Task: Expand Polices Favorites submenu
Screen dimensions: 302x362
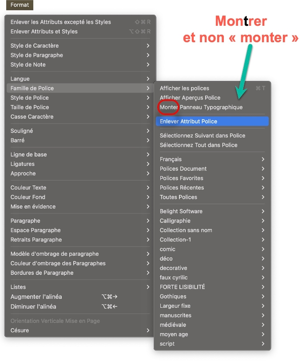Action: pos(212,178)
